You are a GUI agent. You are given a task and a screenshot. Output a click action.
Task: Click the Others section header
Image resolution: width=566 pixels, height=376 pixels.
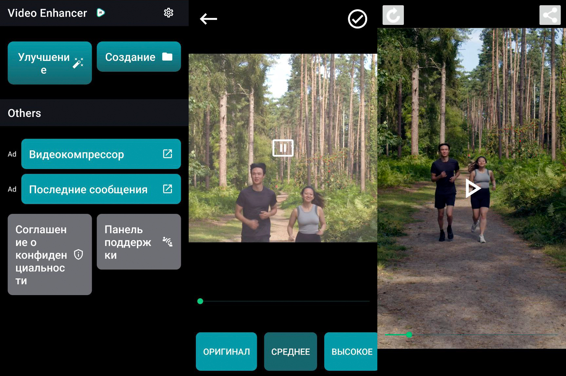(94, 113)
